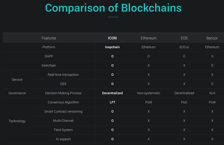This screenshot has width=224, height=145.
Task: Click the Multi-Channel feature label
Action: coord(63,121)
